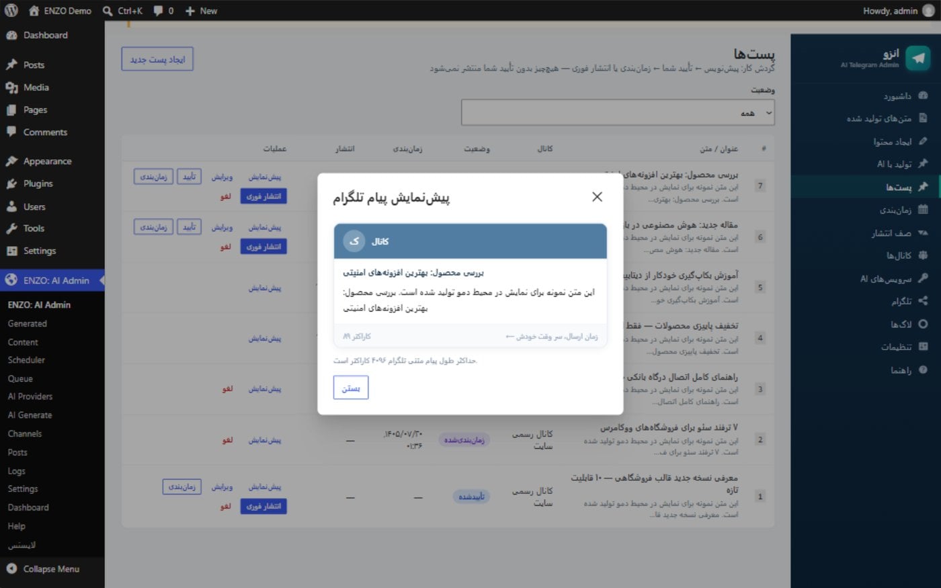Click the key icon beside سرویس‌های AI

click(923, 278)
